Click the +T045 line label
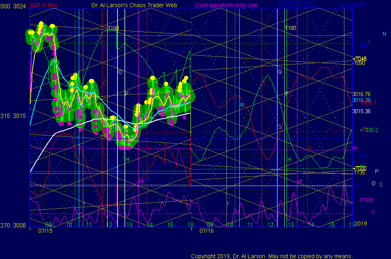 pos(360,59)
